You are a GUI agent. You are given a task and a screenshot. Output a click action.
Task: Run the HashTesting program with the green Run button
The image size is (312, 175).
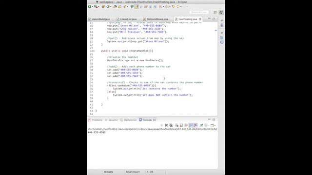click(x=90, y=6)
